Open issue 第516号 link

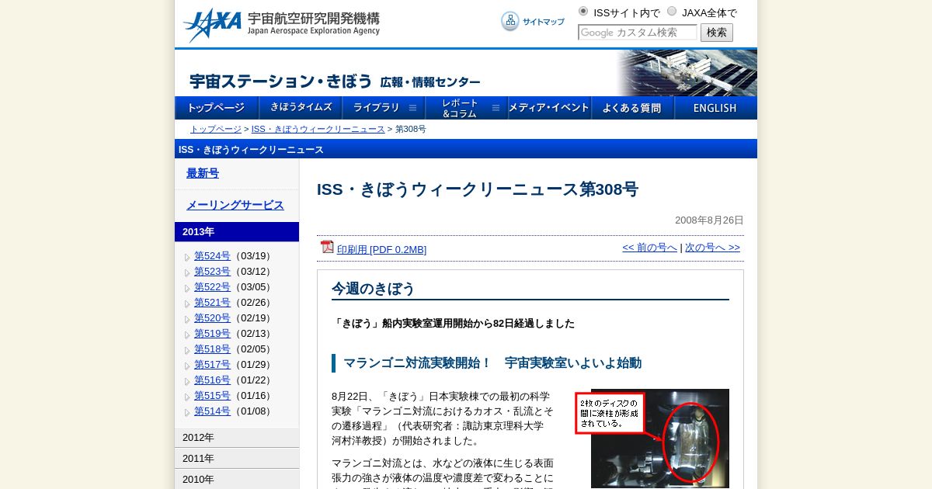pos(212,380)
